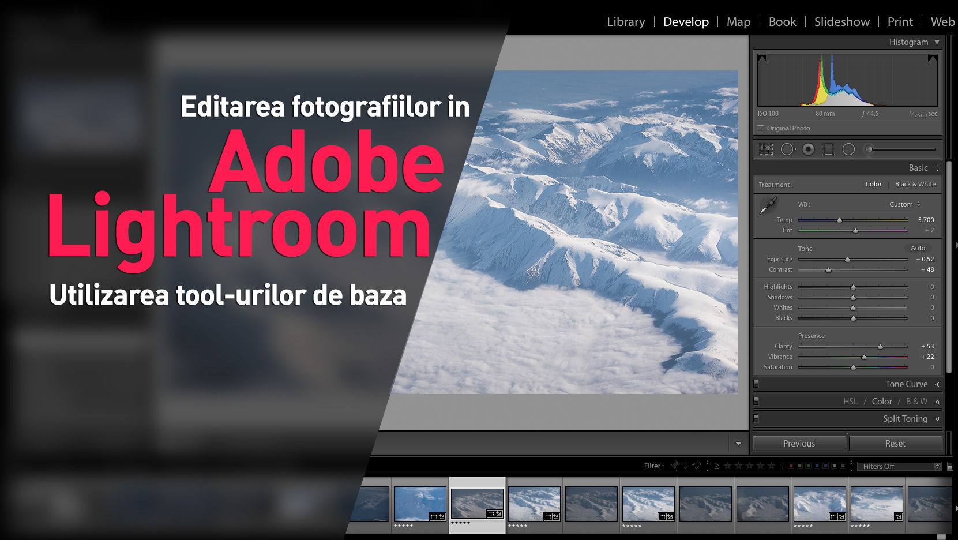This screenshot has height=540, width=958.
Task: Filter by purple color label
Action: (x=825, y=466)
